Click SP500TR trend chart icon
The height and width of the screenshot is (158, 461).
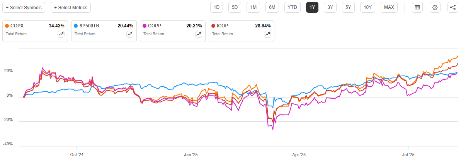(130, 34)
